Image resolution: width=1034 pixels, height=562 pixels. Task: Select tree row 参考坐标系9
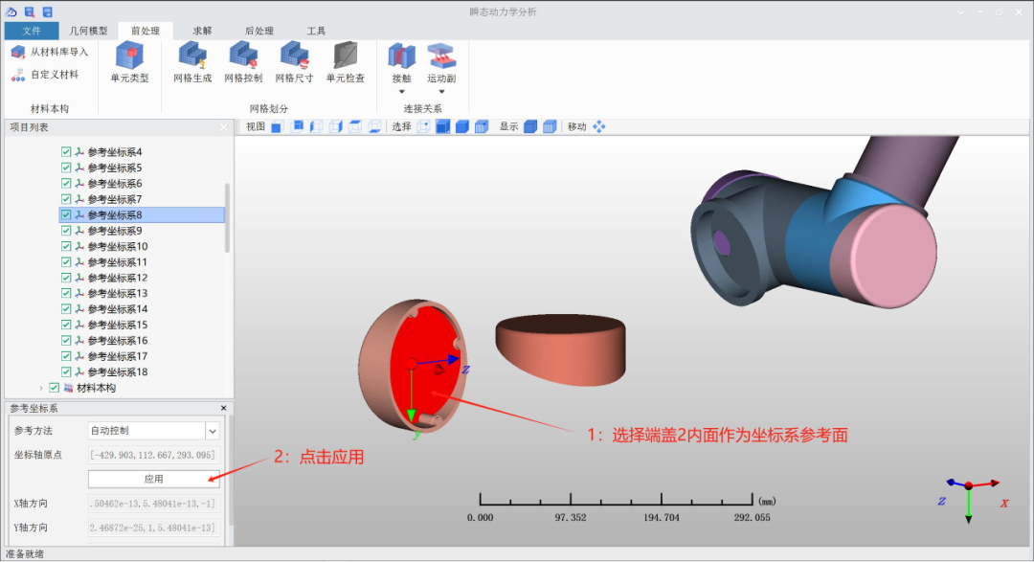(142, 231)
